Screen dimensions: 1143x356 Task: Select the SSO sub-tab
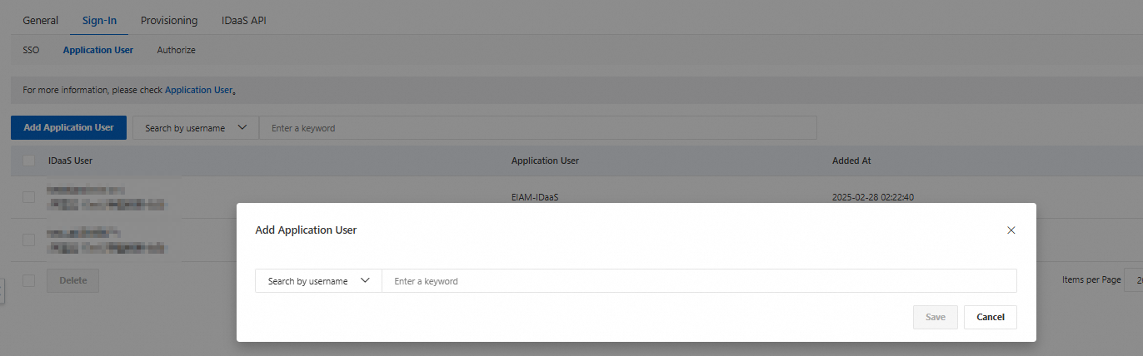coord(31,50)
